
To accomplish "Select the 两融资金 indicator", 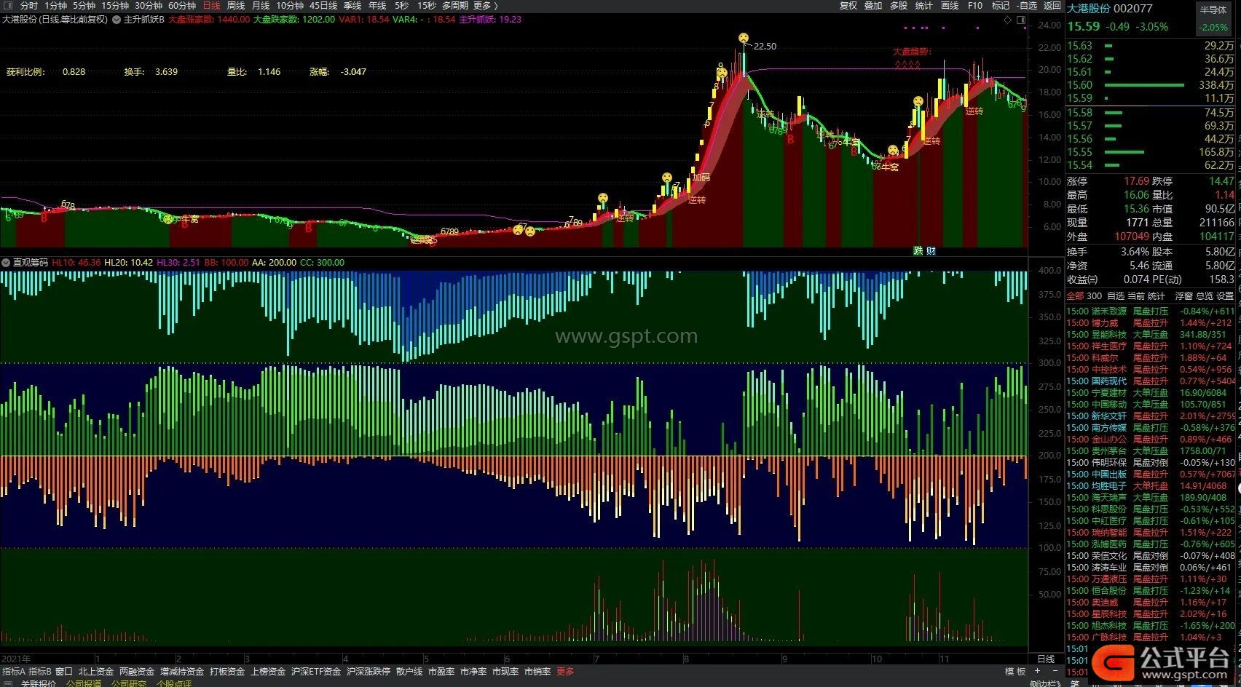I will click(x=137, y=672).
